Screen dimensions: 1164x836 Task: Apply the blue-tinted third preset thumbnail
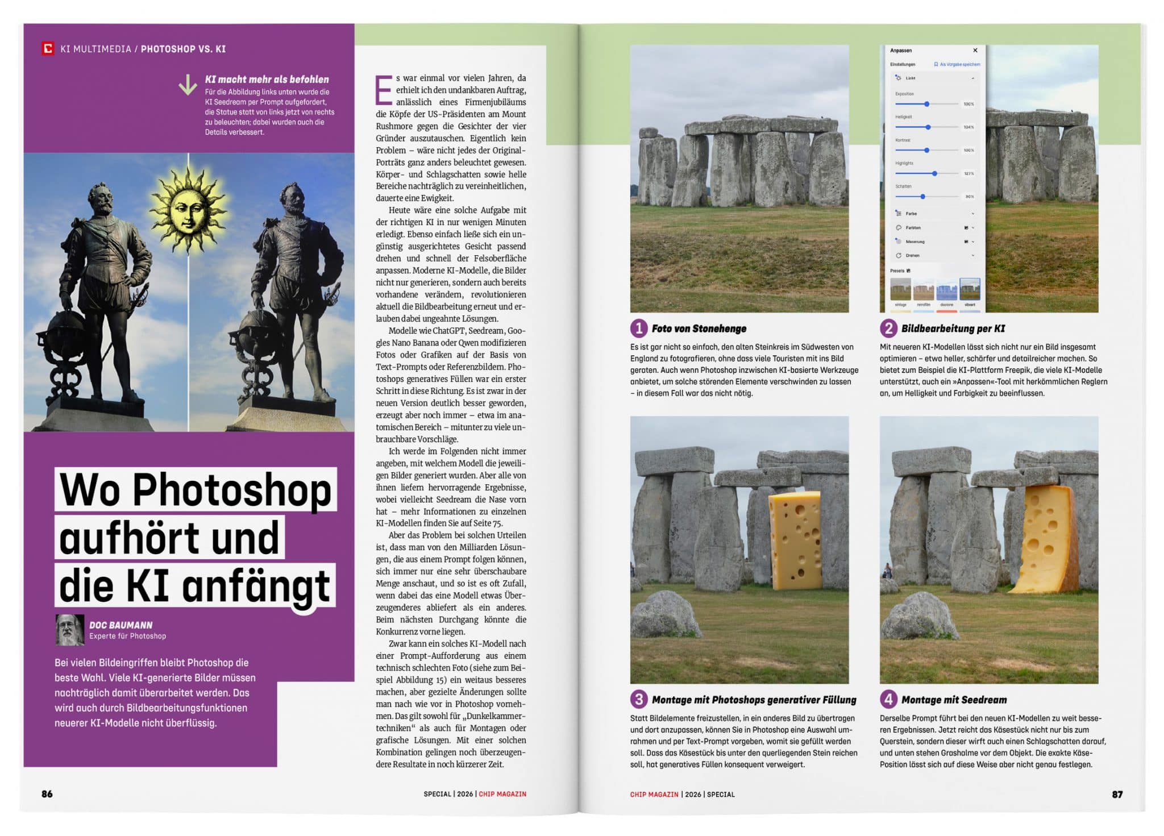click(947, 289)
